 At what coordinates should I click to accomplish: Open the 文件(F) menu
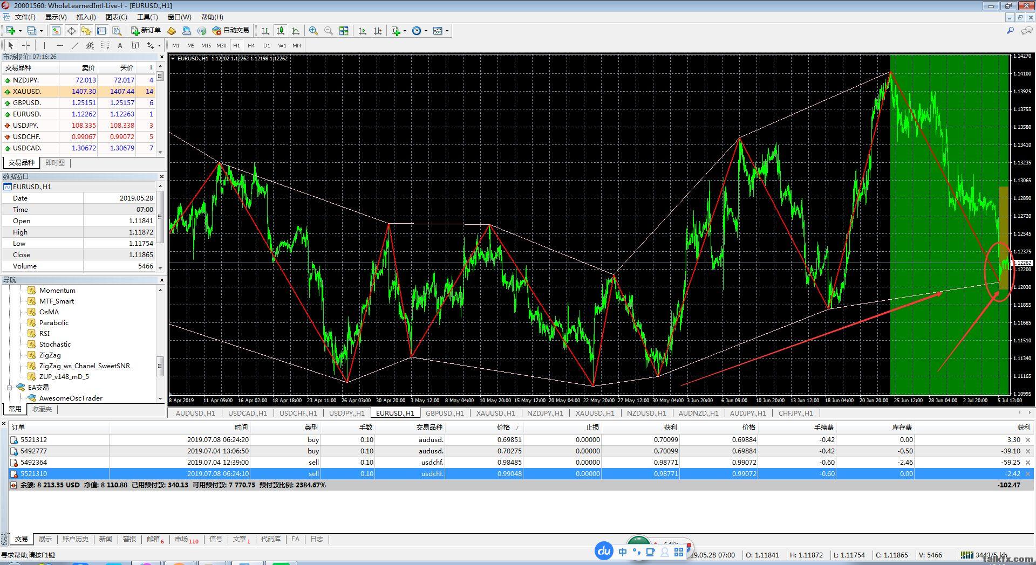tap(25, 17)
